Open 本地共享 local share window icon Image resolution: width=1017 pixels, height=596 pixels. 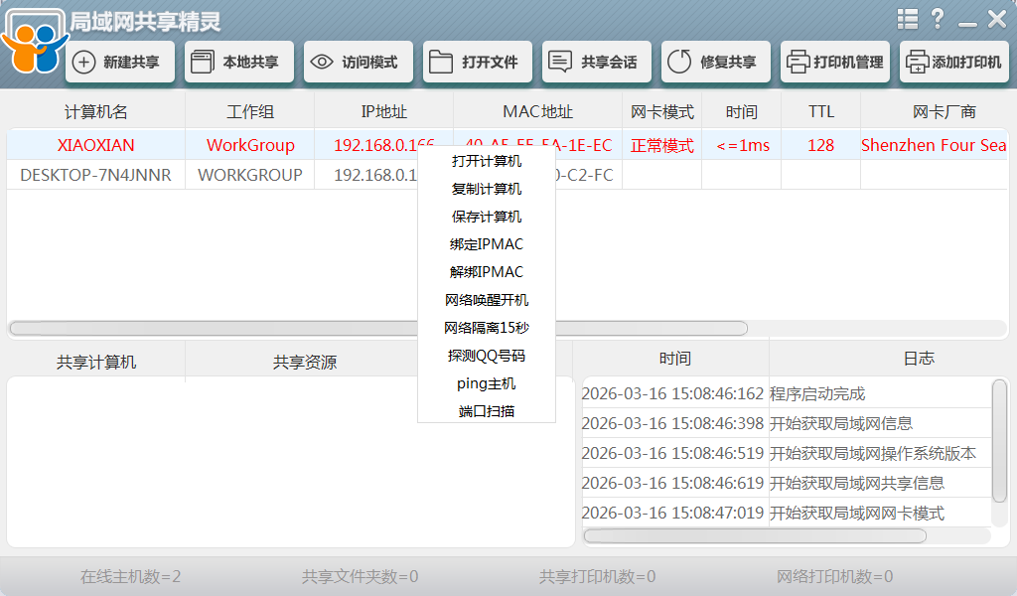pyautogui.click(x=203, y=63)
